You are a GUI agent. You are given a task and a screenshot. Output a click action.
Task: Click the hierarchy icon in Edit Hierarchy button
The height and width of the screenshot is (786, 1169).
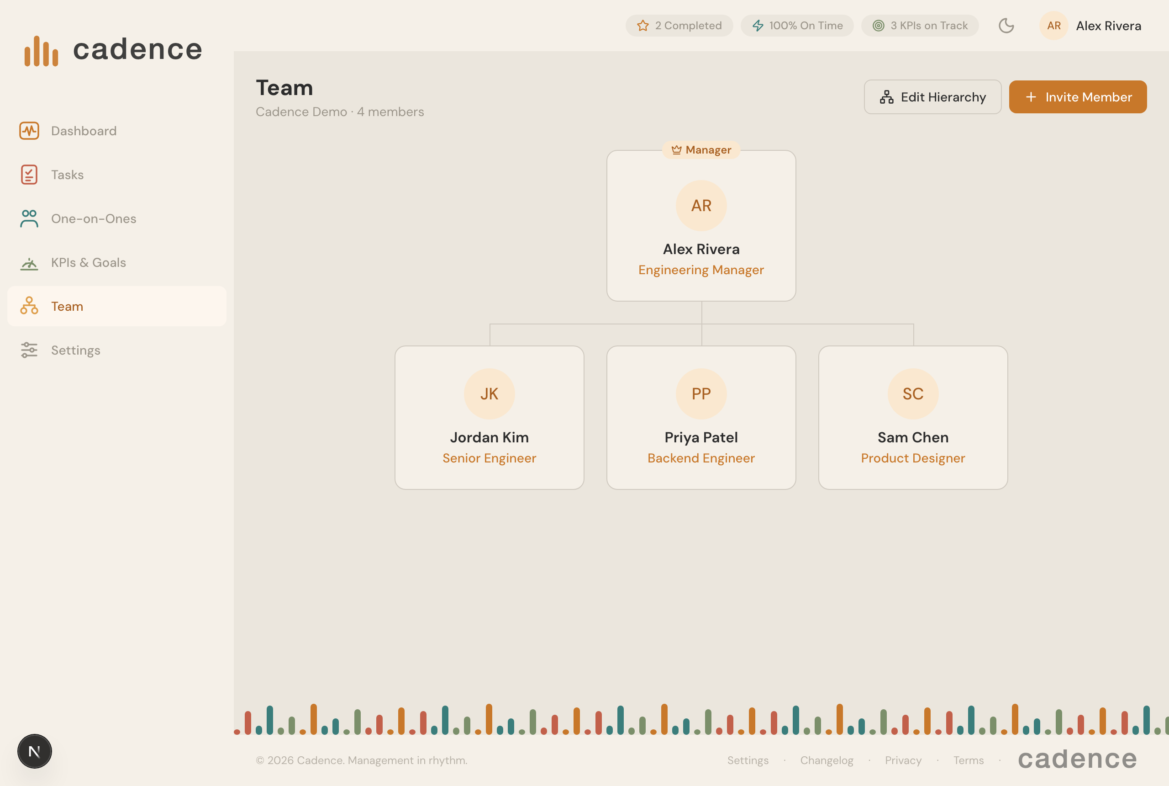885,97
